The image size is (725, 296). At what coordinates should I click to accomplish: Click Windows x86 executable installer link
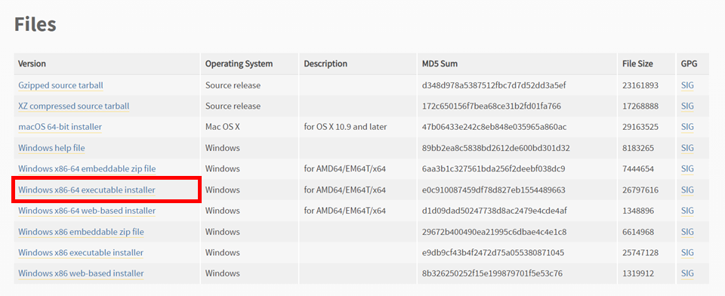[81, 252]
